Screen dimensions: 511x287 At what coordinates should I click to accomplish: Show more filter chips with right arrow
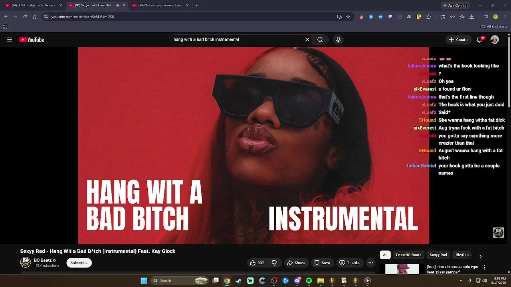[x=480, y=256]
